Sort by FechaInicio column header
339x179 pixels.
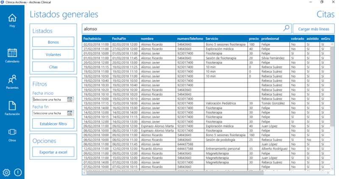[x=96, y=39]
